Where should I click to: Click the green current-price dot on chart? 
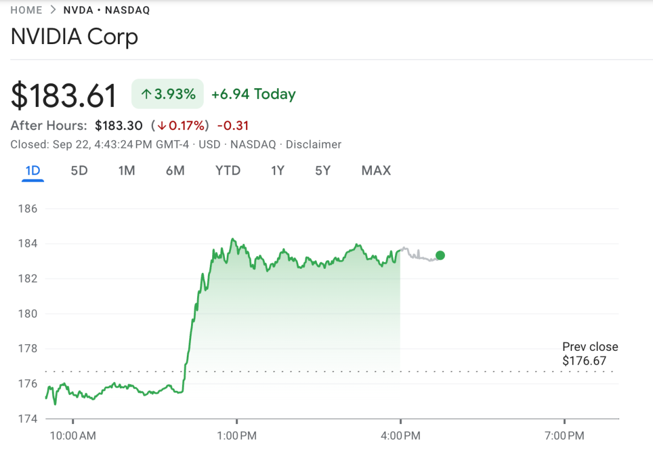click(x=440, y=255)
